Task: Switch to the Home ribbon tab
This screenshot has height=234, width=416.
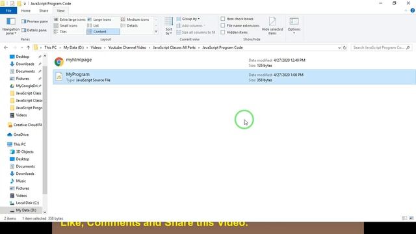Action: [x=26, y=10]
